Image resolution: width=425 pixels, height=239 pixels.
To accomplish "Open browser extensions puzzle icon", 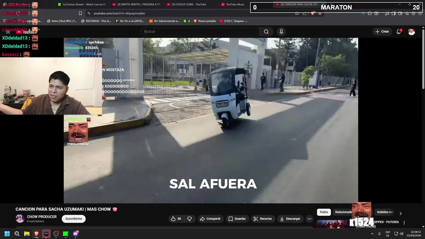I will (370, 13).
